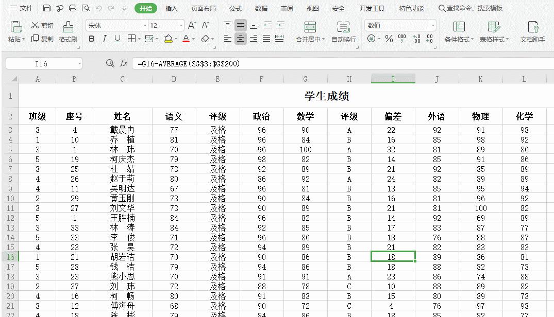The width and height of the screenshot is (554, 317).
Task: Click the Print icon
Action: pos(72,8)
